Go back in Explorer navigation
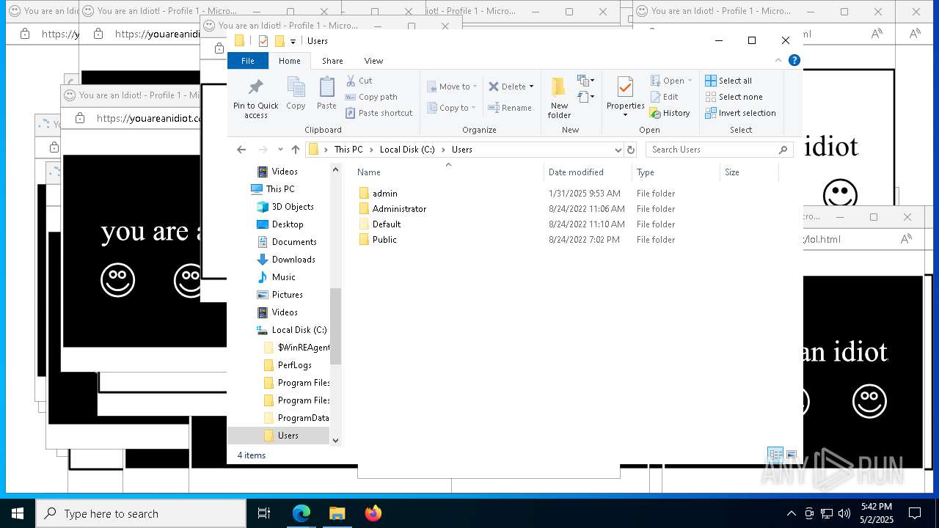939x528 pixels. (x=241, y=150)
